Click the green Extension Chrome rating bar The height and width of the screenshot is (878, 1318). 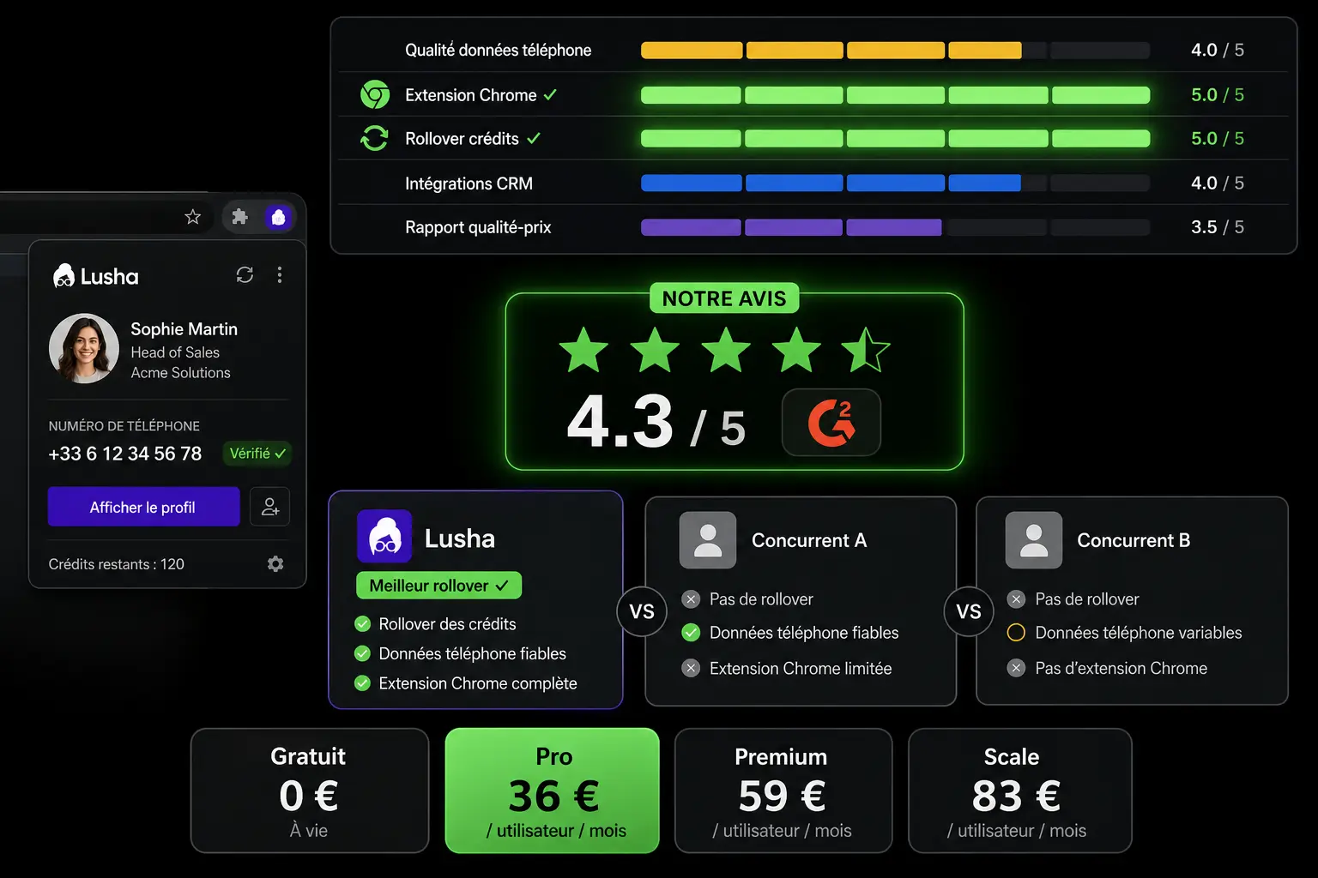click(x=895, y=95)
